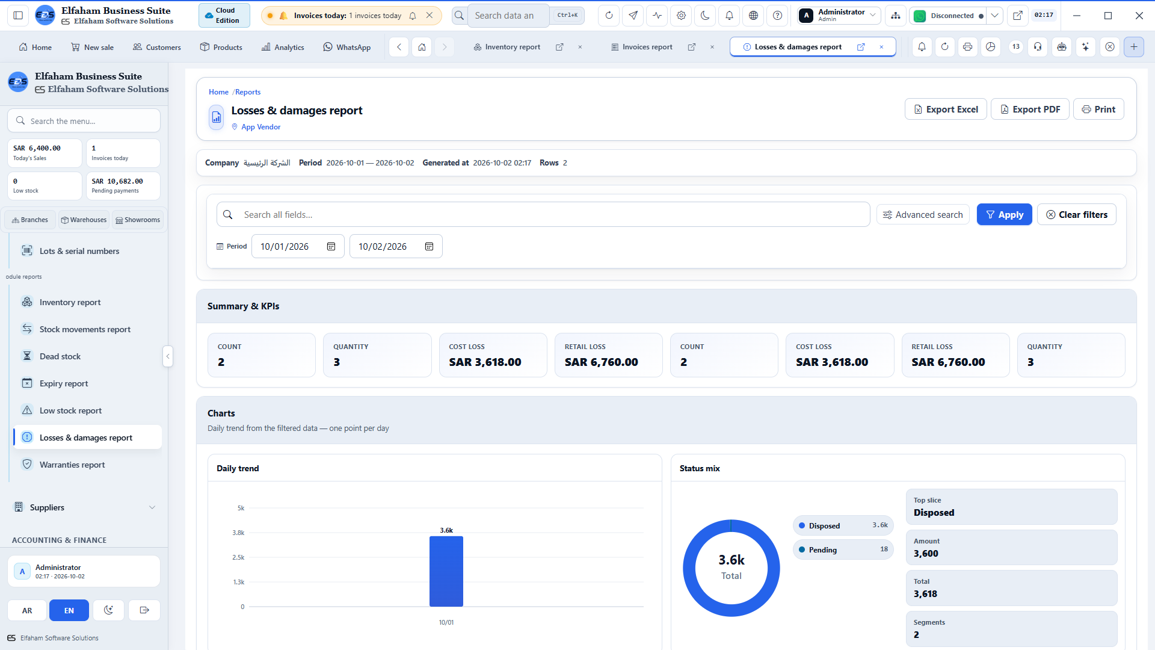Select the Pending legend color entry
Screen dimensions: 1155x650
click(843, 549)
